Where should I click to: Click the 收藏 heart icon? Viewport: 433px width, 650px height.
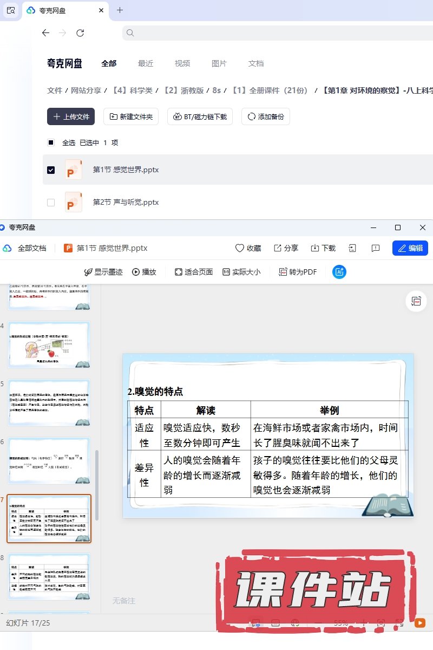point(240,248)
